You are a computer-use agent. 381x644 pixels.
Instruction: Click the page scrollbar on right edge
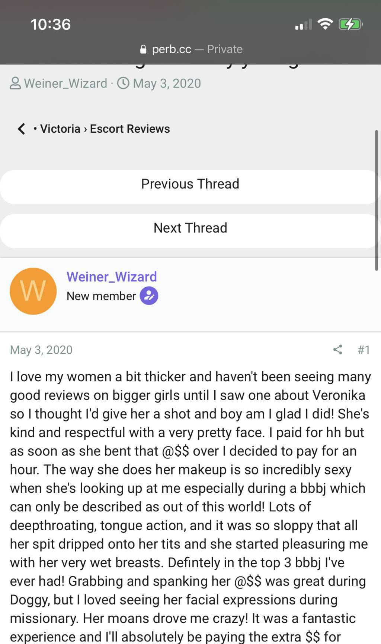click(x=377, y=201)
